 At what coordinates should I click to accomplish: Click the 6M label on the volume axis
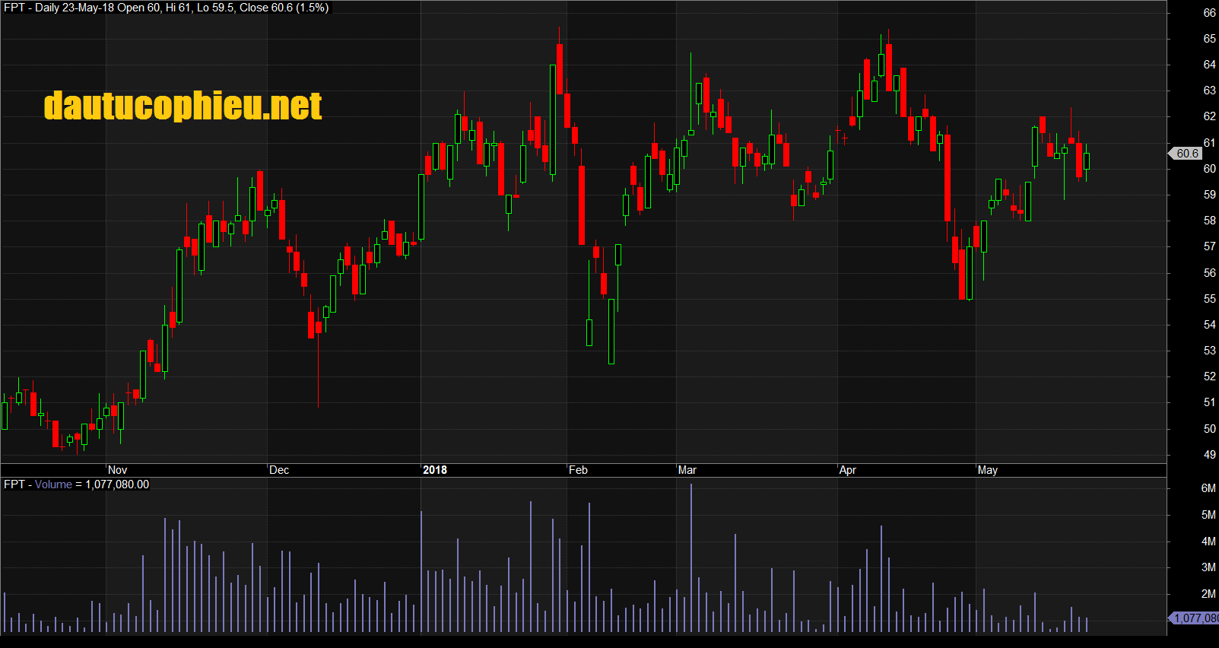tap(1208, 488)
